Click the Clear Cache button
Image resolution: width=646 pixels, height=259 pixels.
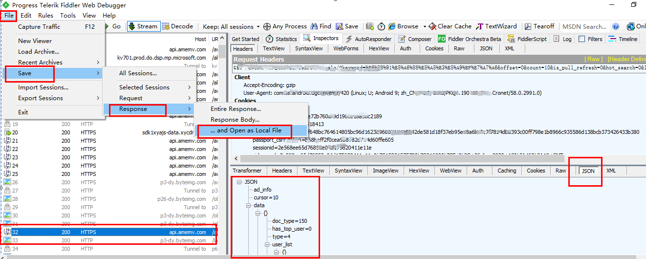[450, 26]
